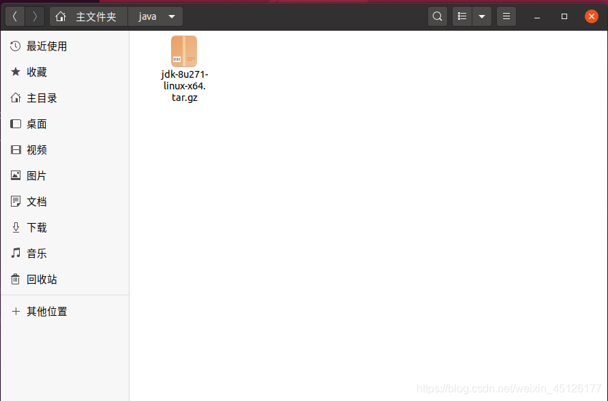The image size is (608, 401).
Task: Maximize the file manager window
Action: point(564,16)
